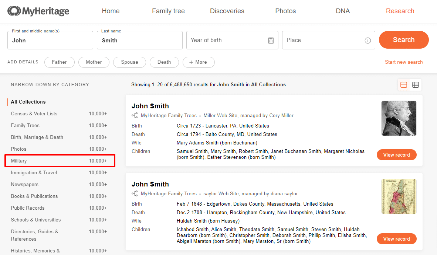The image size is (437, 255).
Task: Select All Collections category
Action: tap(28, 102)
